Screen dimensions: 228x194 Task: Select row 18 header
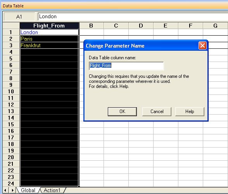coord(11,144)
